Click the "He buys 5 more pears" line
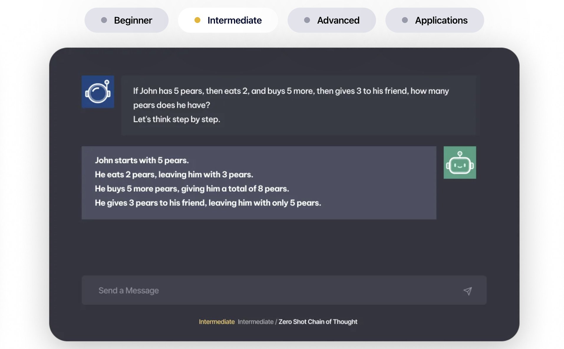Viewport: 564px width, 349px height. [x=192, y=189]
